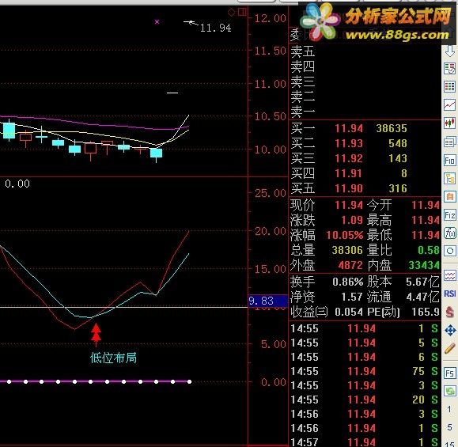Screen dimensions: 458x447
Task: Click the diamond icon at chart top right
Action: pyautogui.click(x=231, y=13)
